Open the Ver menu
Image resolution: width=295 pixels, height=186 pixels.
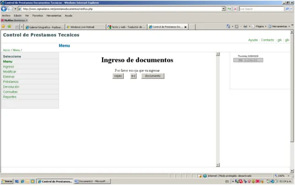(x=27, y=15)
